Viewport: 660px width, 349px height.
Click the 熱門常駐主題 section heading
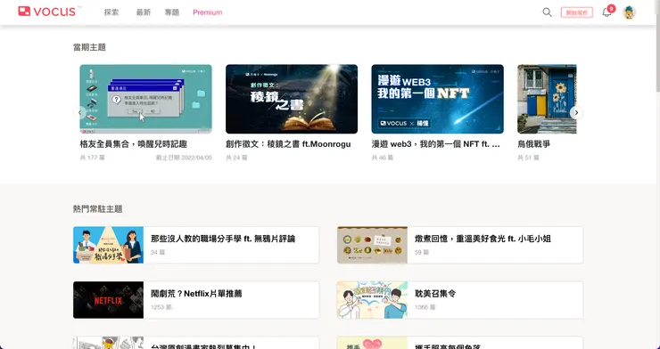(x=97, y=208)
